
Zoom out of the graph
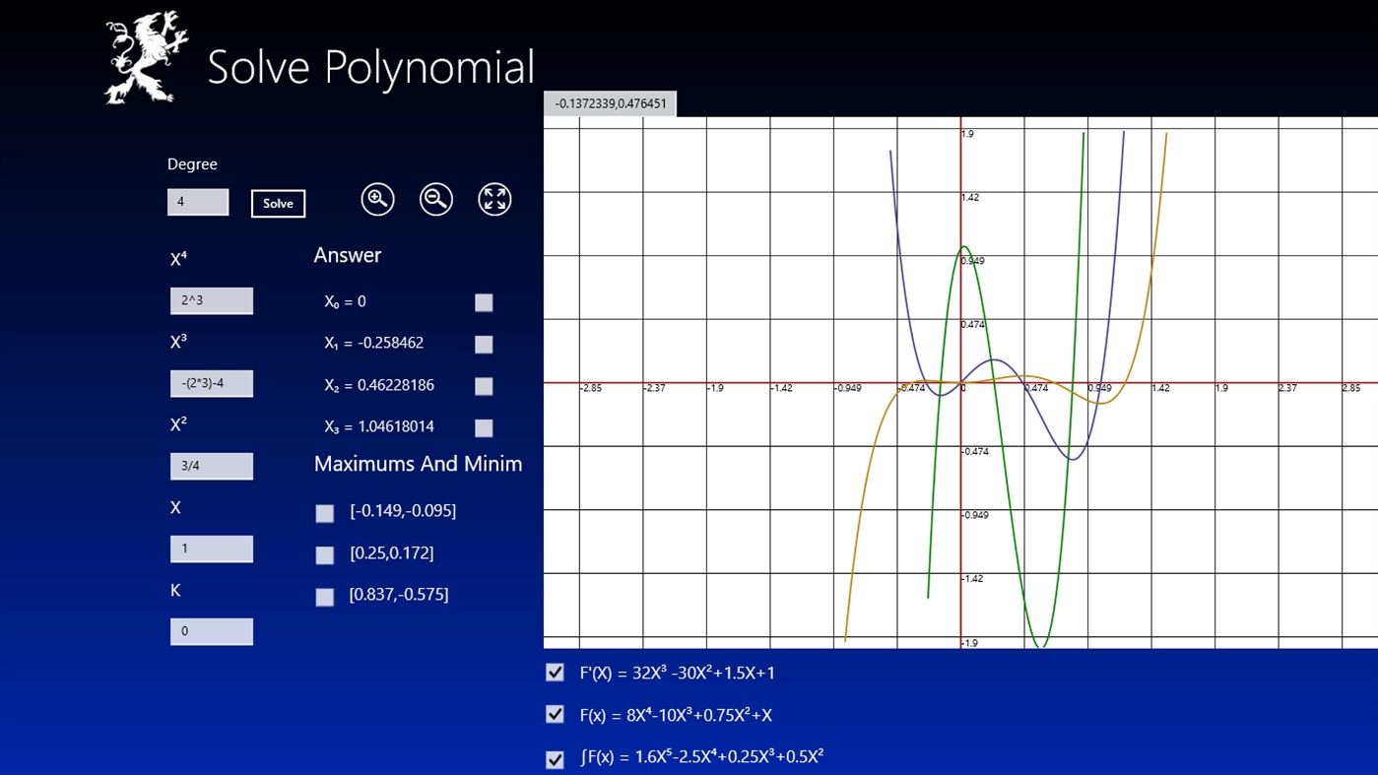coord(435,199)
